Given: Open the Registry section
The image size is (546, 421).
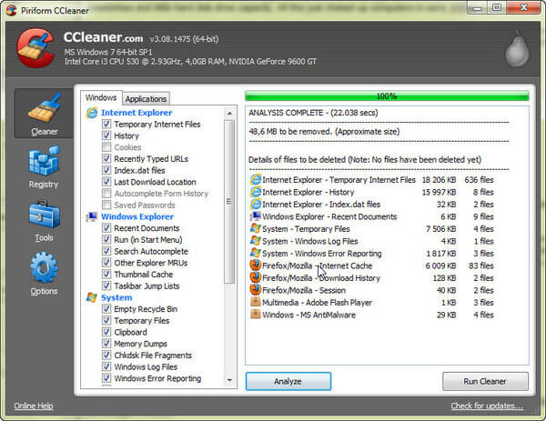Looking at the screenshot, I should (44, 167).
